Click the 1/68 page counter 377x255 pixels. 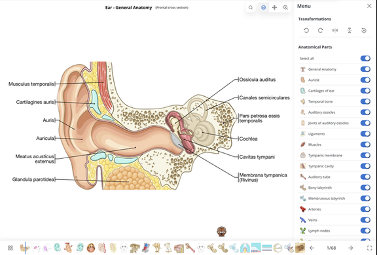pyautogui.click(x=331, y=248)
